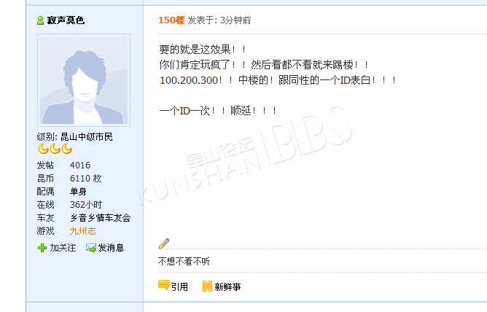Open the 九州志 game link

coord(83,231)
